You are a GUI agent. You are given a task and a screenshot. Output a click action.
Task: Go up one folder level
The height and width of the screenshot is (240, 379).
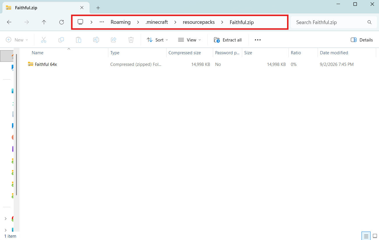pyautogui.click(x=44, y=22)
